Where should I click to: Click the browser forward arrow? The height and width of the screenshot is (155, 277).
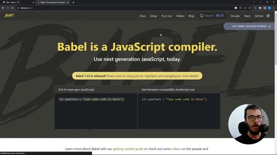pyautogui.click(x=8, y=8)
